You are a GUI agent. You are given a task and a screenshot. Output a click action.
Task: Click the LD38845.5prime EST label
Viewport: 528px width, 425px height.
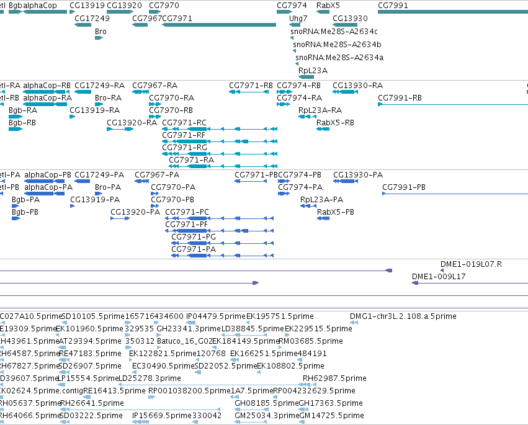(x=253, y=329)
